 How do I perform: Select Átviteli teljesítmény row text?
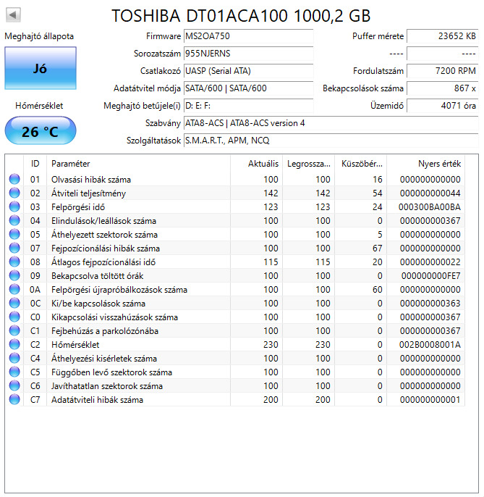(89, 193)
